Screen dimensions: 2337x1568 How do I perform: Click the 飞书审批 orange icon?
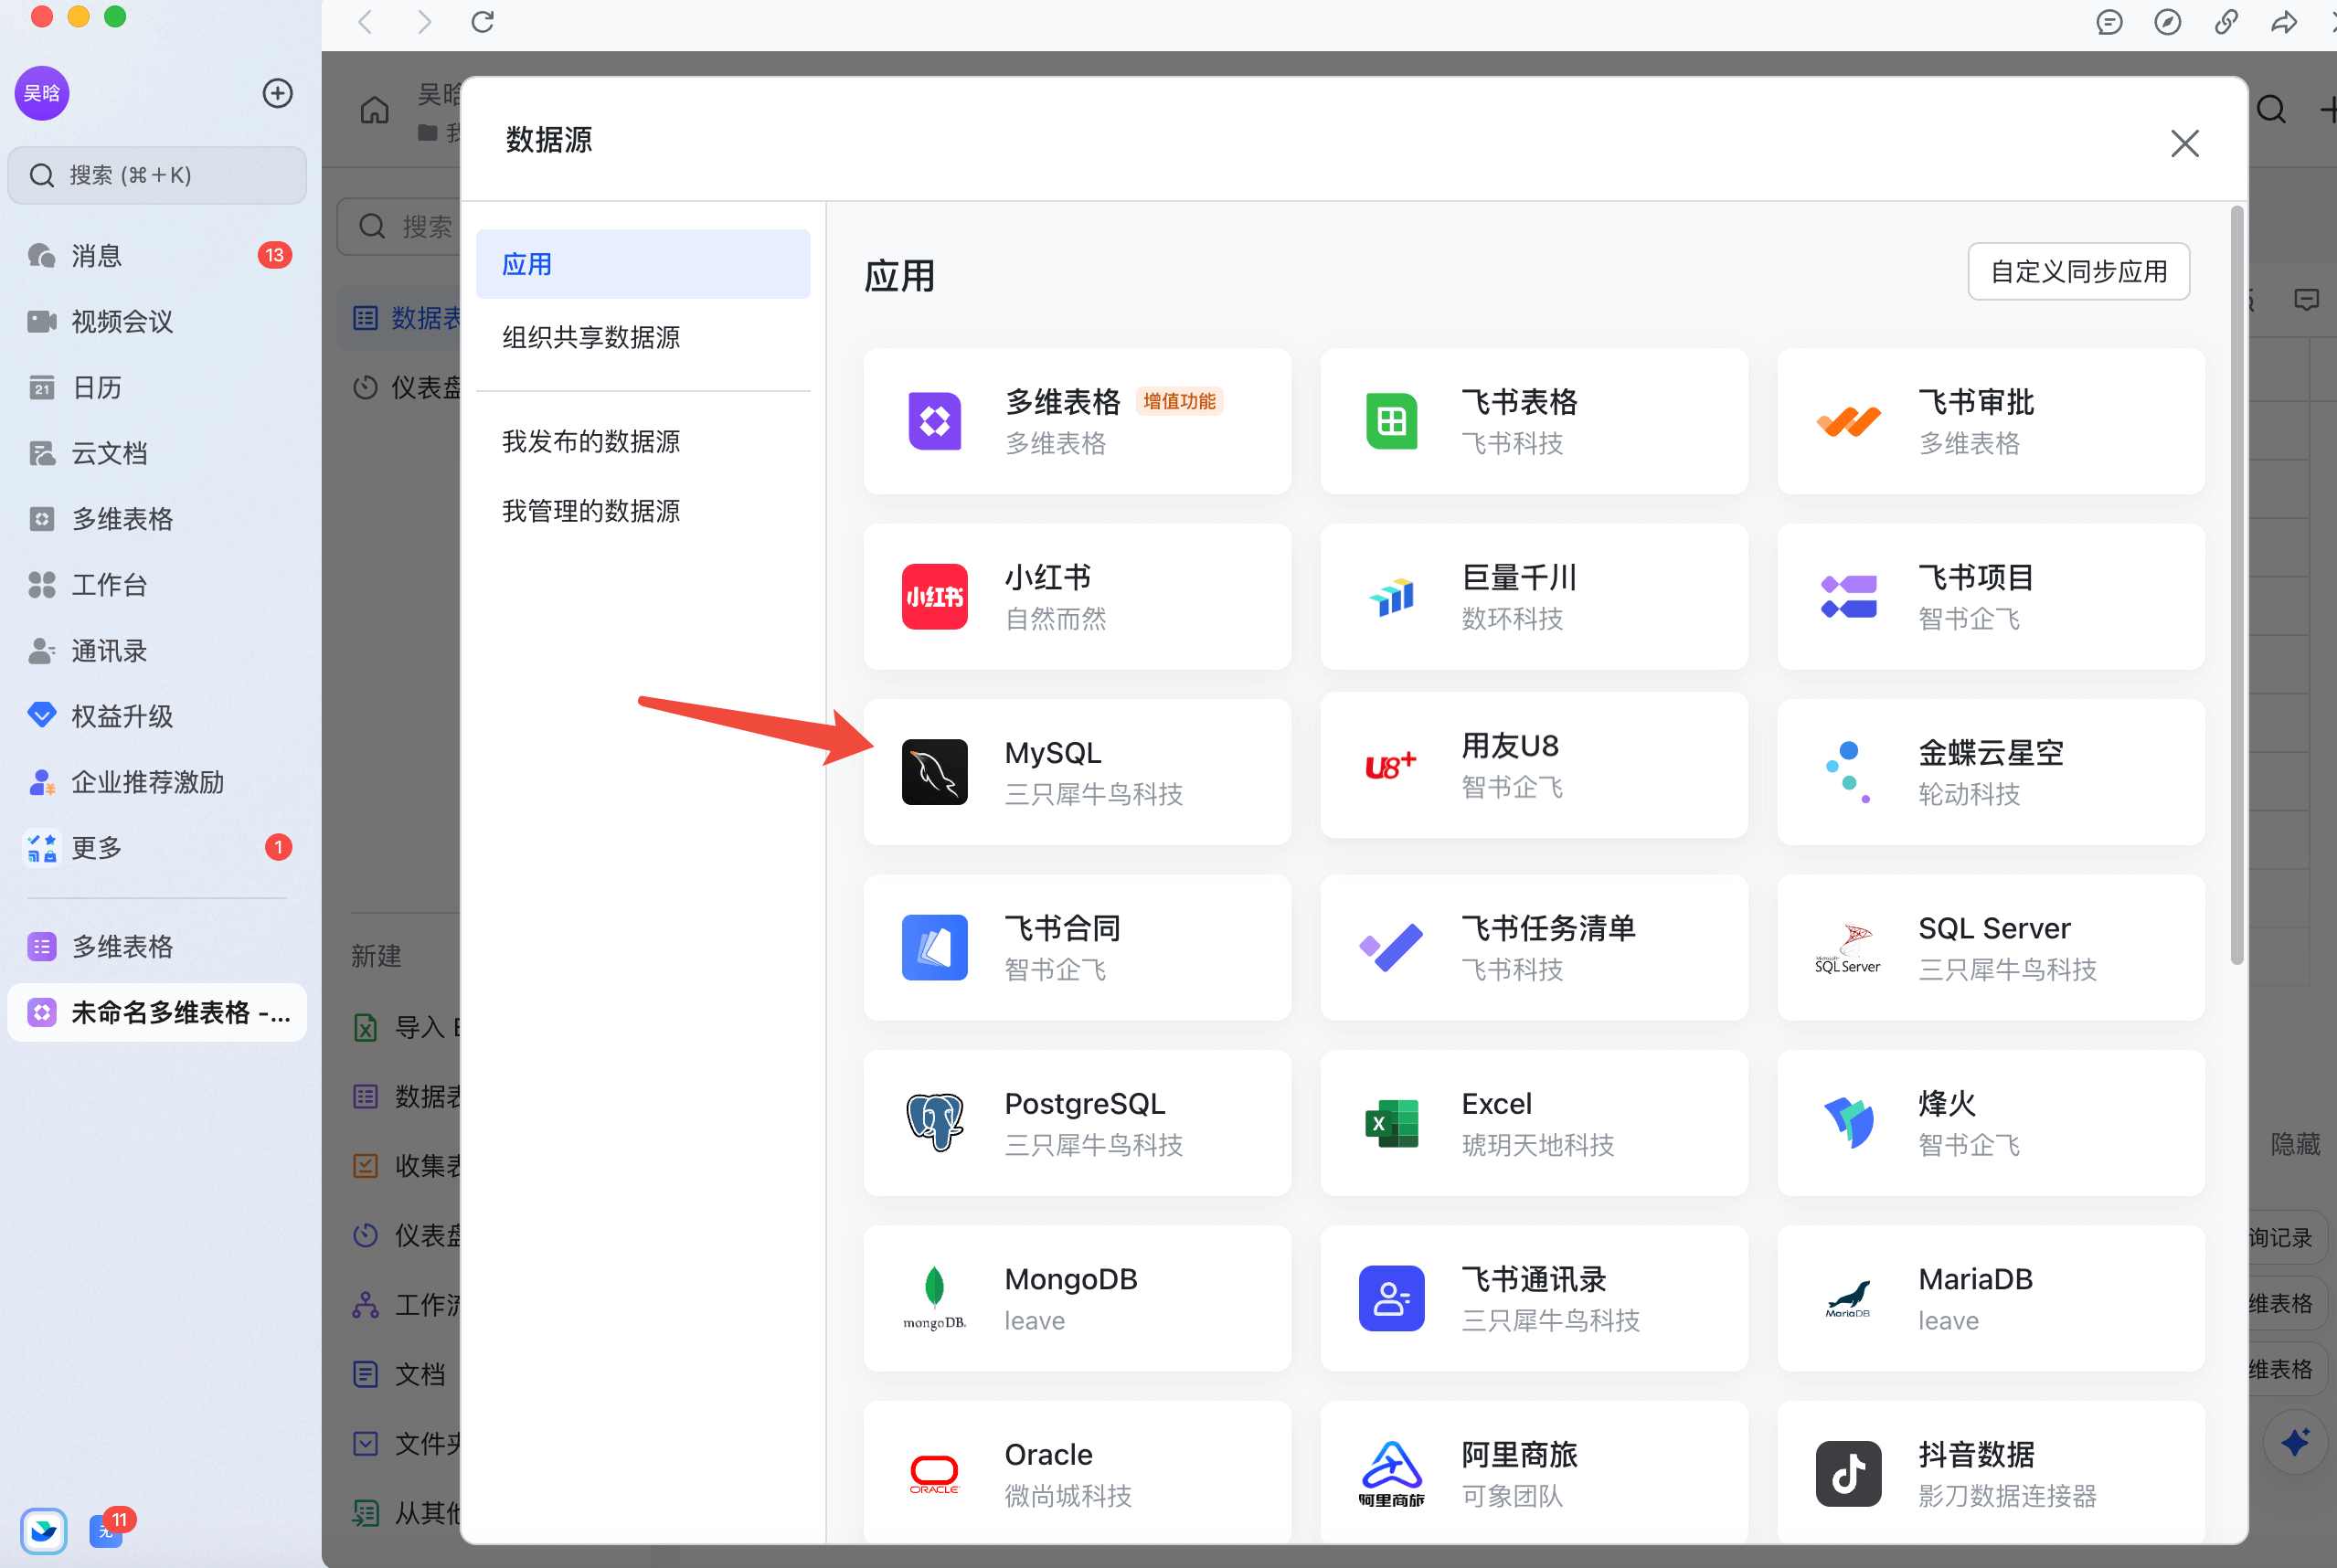click(x=1848, y=421)
